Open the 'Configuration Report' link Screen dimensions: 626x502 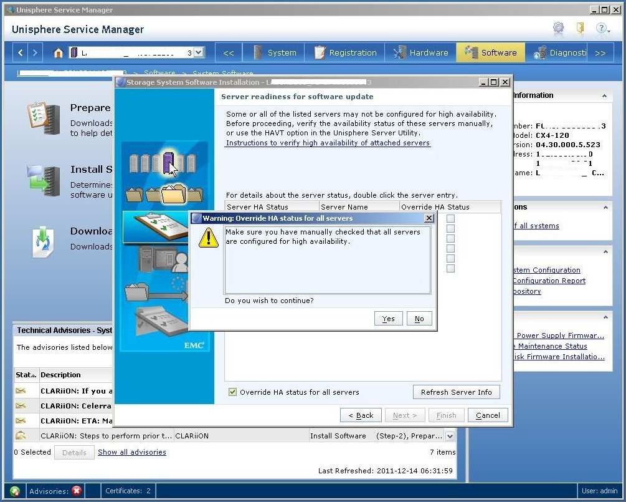coord(549,281)
